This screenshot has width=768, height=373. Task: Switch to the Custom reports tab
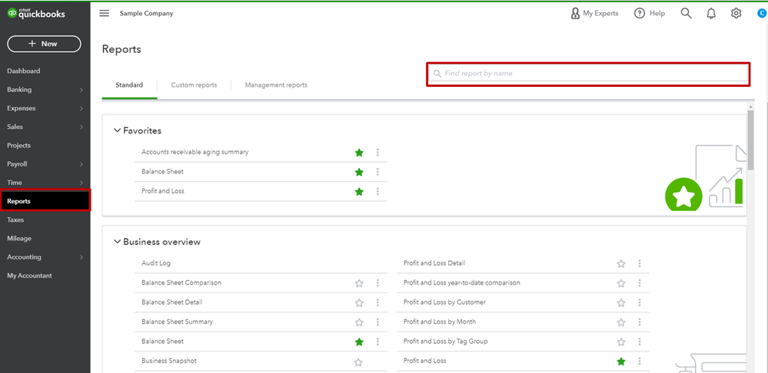194,85
